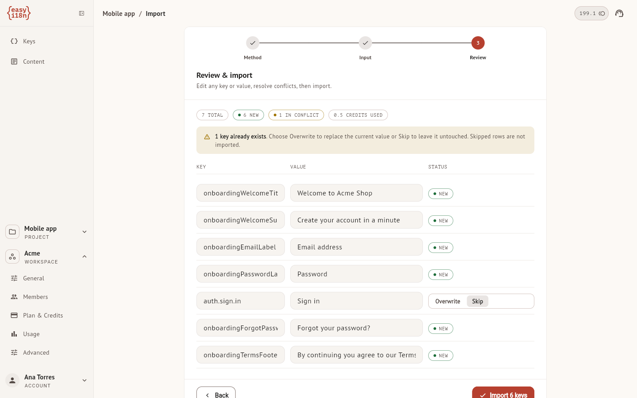Click the support headset icon
This screenshot has height=398, width=637.
point(619,13)
